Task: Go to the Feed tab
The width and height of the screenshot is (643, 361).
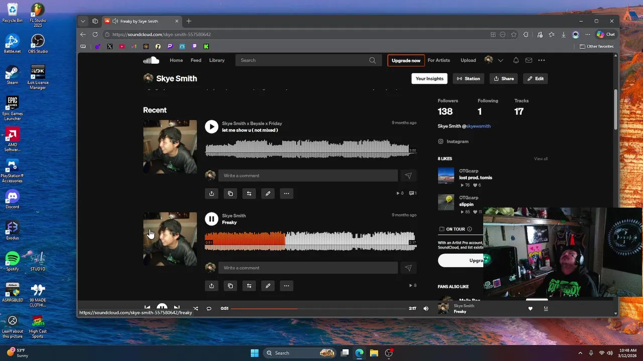Action: click(x=196, y=60)
